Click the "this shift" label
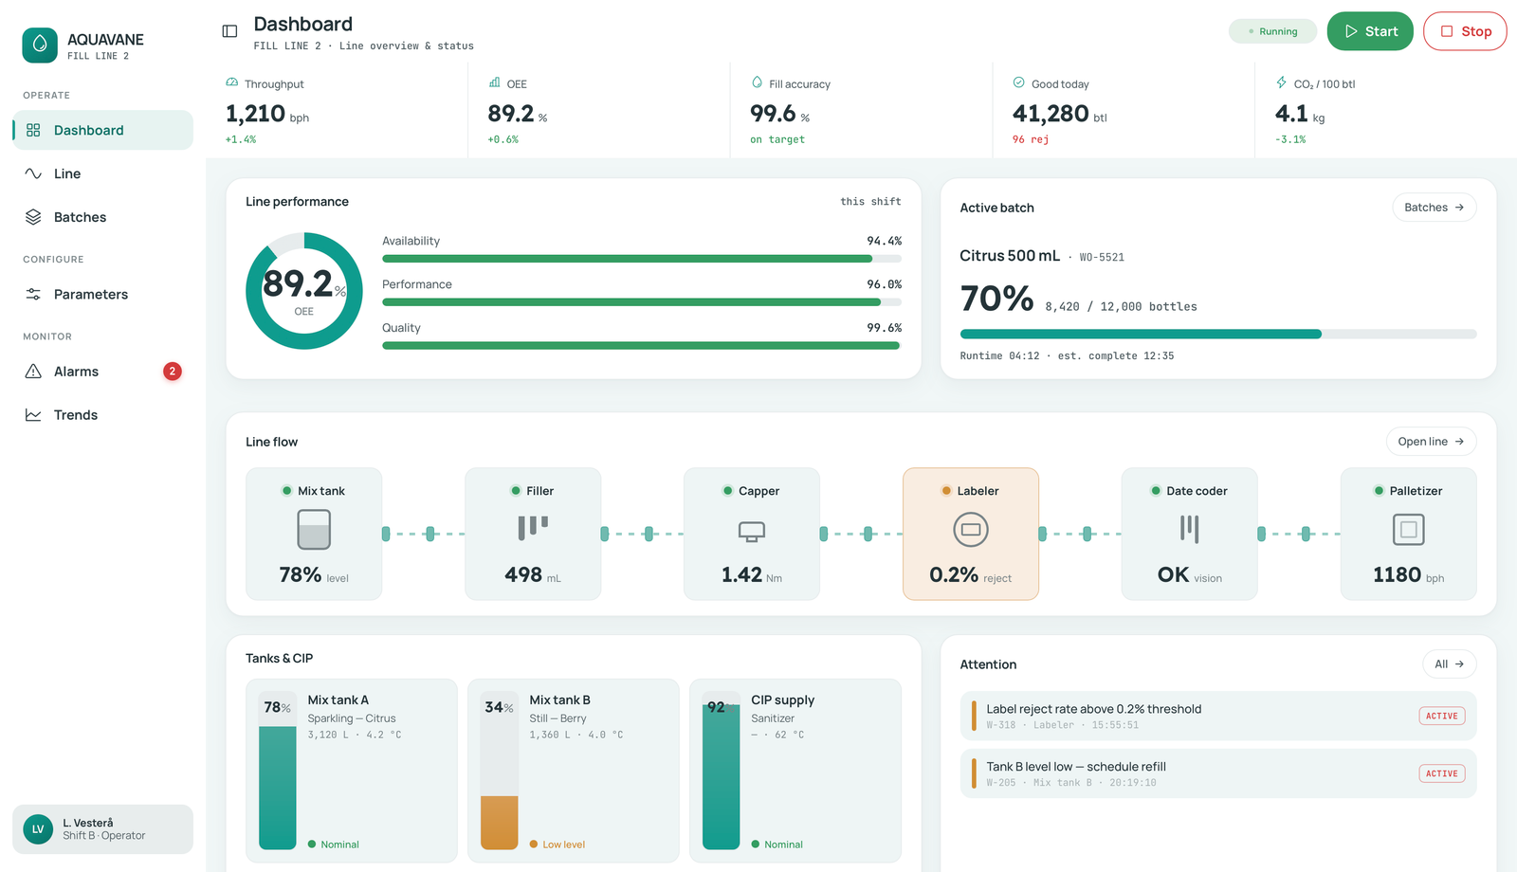Viewport: 1517px width, 872px height. click(870, 201)
